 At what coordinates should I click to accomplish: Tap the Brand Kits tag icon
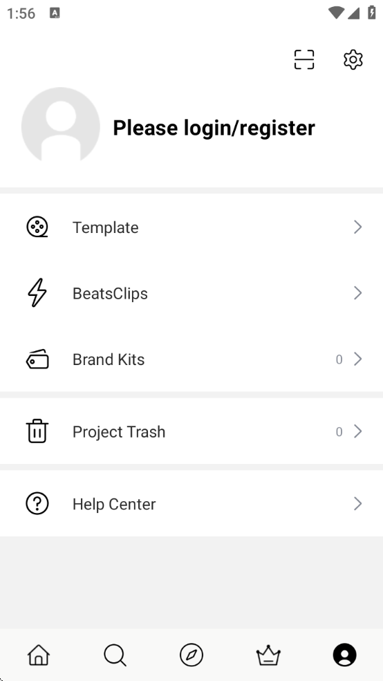(x=37, y=360)
